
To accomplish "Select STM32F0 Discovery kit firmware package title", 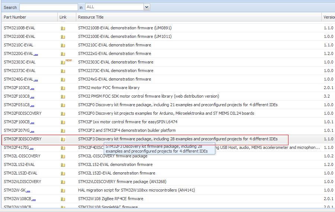I will 178,105.
